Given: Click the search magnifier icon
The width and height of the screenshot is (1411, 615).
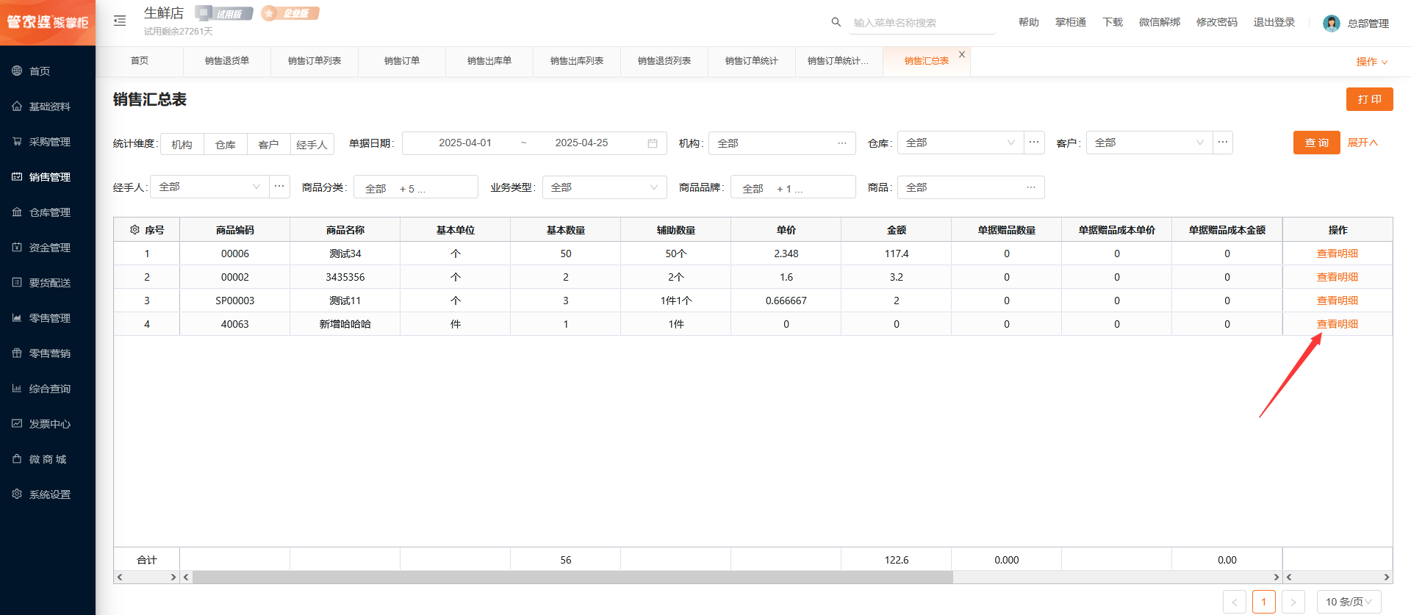Looking at the screenshot, I should pos(836,22).
